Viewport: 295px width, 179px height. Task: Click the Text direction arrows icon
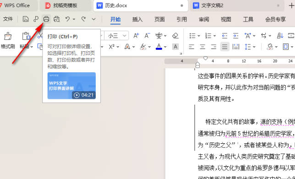tap(264, 36)
